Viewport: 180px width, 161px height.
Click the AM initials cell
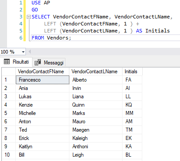pyautogui.click(x=132, y=122)
